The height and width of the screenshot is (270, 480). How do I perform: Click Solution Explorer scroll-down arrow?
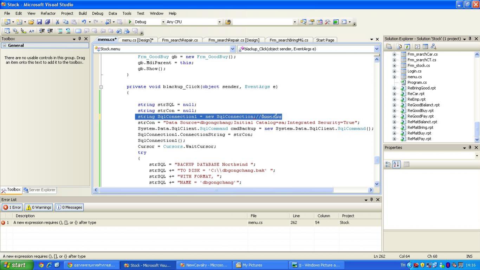pos(477,139)
